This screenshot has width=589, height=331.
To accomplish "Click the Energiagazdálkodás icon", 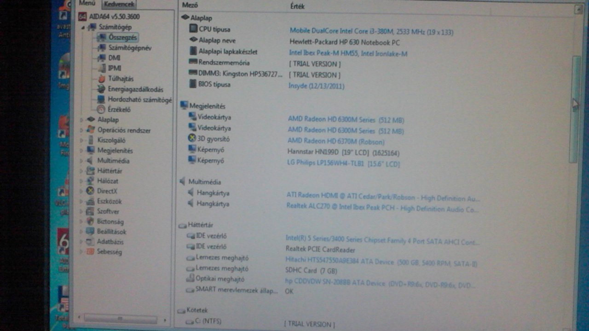I will coord(101,89).
